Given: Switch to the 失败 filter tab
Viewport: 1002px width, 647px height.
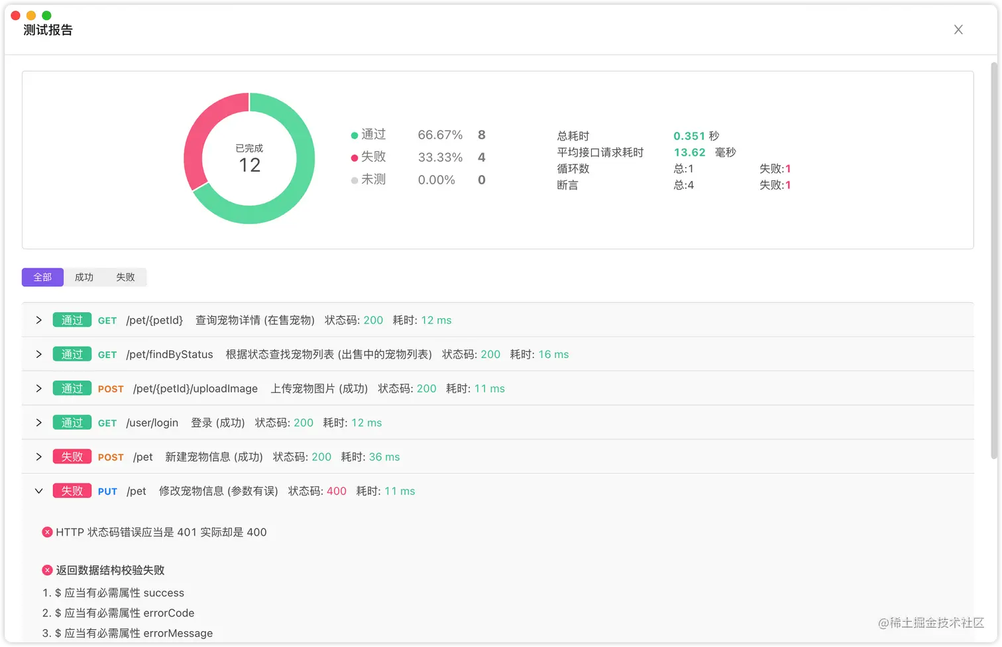Looking at the screenshot, I should 126,277.
